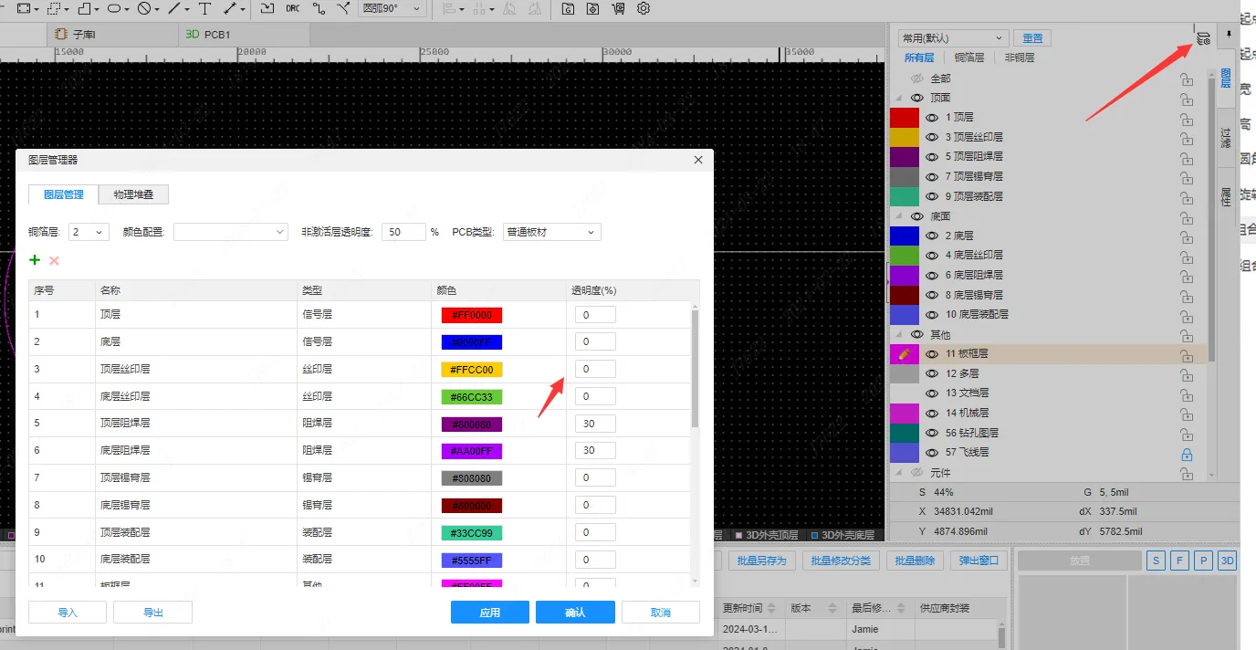Screen dimensions: 1256x650
Task: Toggle visibility of 4 底层丝印层
Action: point(932,255)
